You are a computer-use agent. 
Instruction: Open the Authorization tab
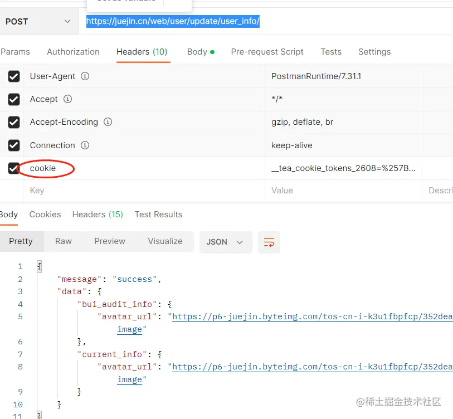pyautogui.click(x=73, y=52)
